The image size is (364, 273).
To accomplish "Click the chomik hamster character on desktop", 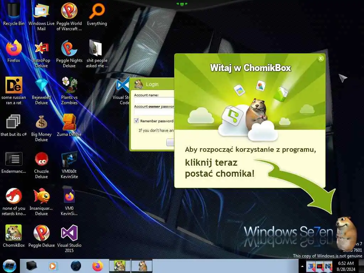I will 346,233.
